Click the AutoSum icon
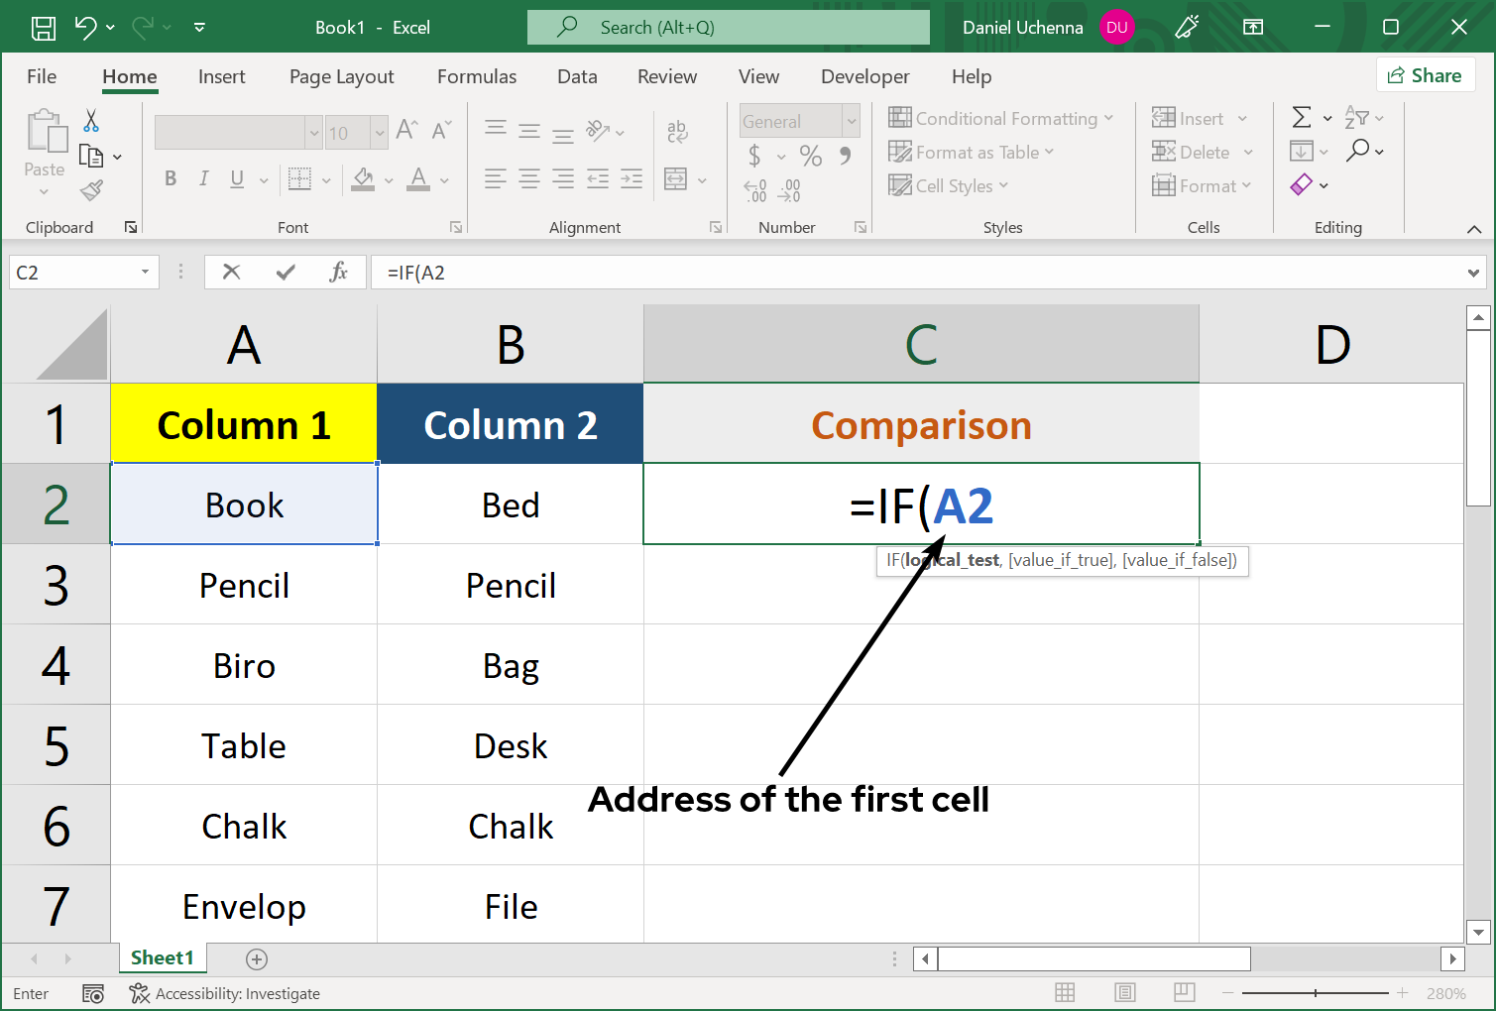This screenshot has height=1011, width=1496. coord(1302,117)
